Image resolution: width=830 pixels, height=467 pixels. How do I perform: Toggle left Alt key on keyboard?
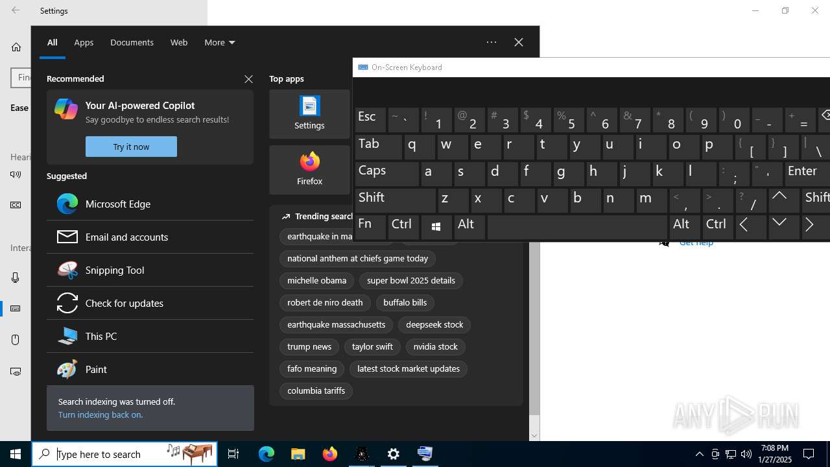coord(469,227)
